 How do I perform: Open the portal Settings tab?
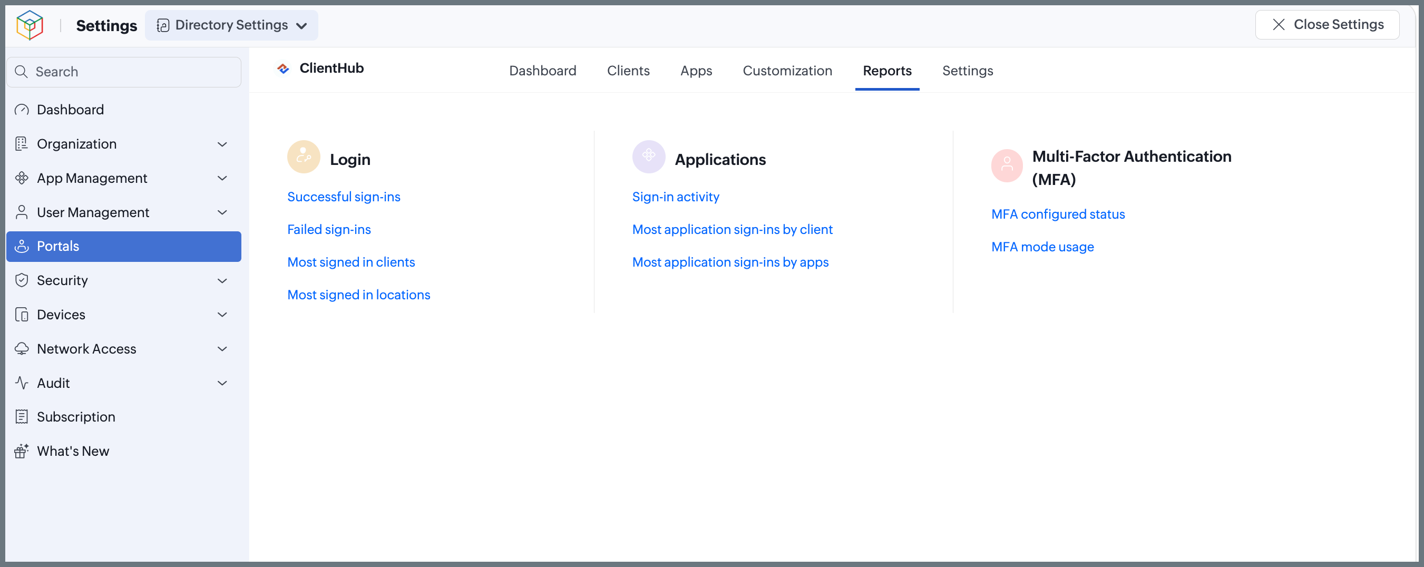coord(968,71)
